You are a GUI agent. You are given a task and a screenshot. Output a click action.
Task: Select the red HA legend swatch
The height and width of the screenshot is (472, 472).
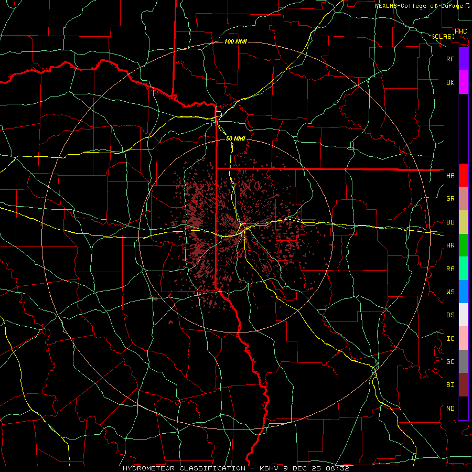point(463,175)
